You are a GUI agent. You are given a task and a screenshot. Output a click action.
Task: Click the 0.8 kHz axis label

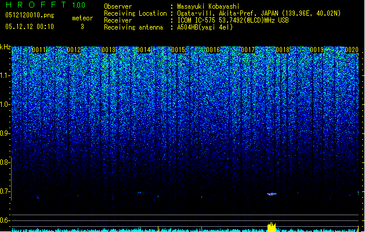pos(4,162)
